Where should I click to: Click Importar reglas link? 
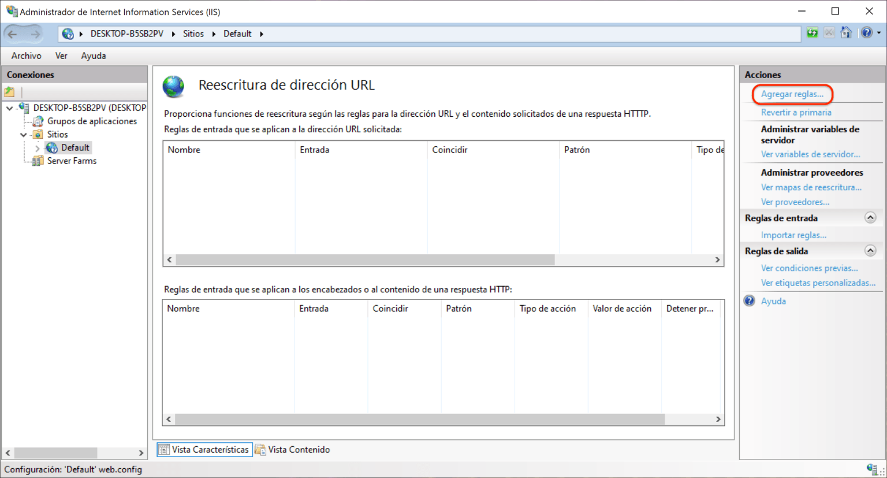pos(793,235)
